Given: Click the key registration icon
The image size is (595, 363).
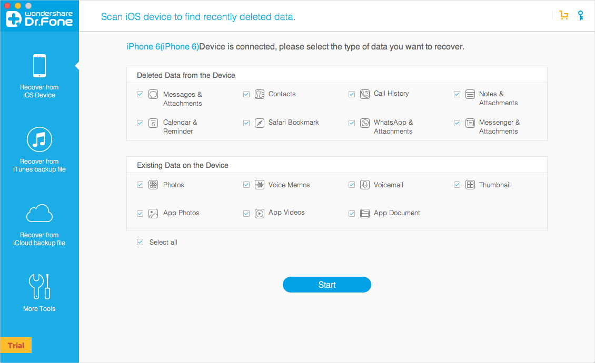Looking at the screenshot, I should [580, 15].
